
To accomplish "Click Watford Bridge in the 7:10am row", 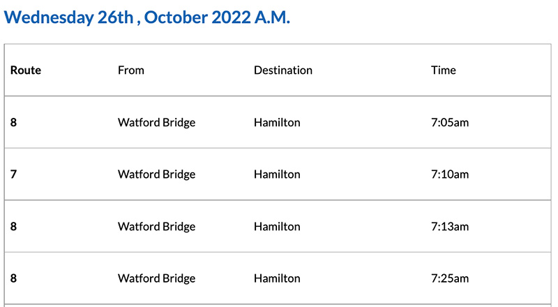I will 156,174.
